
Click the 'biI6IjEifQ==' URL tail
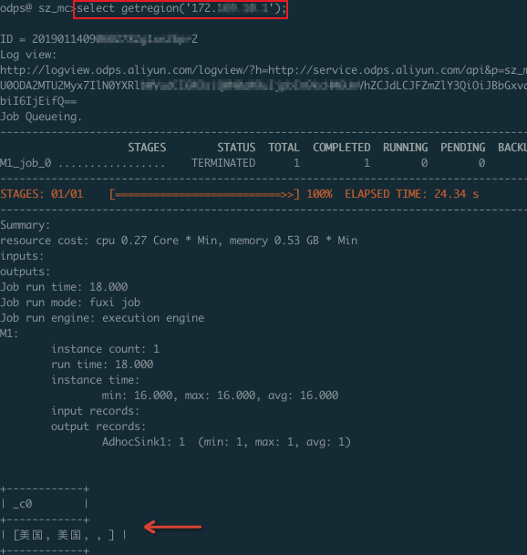pyautogui.click(x=38, y=101)
